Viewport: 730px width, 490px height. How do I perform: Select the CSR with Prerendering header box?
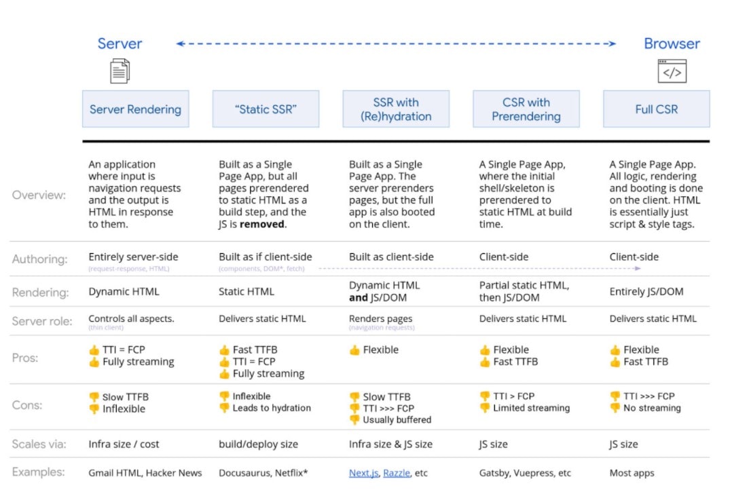(x=526, y=109)
